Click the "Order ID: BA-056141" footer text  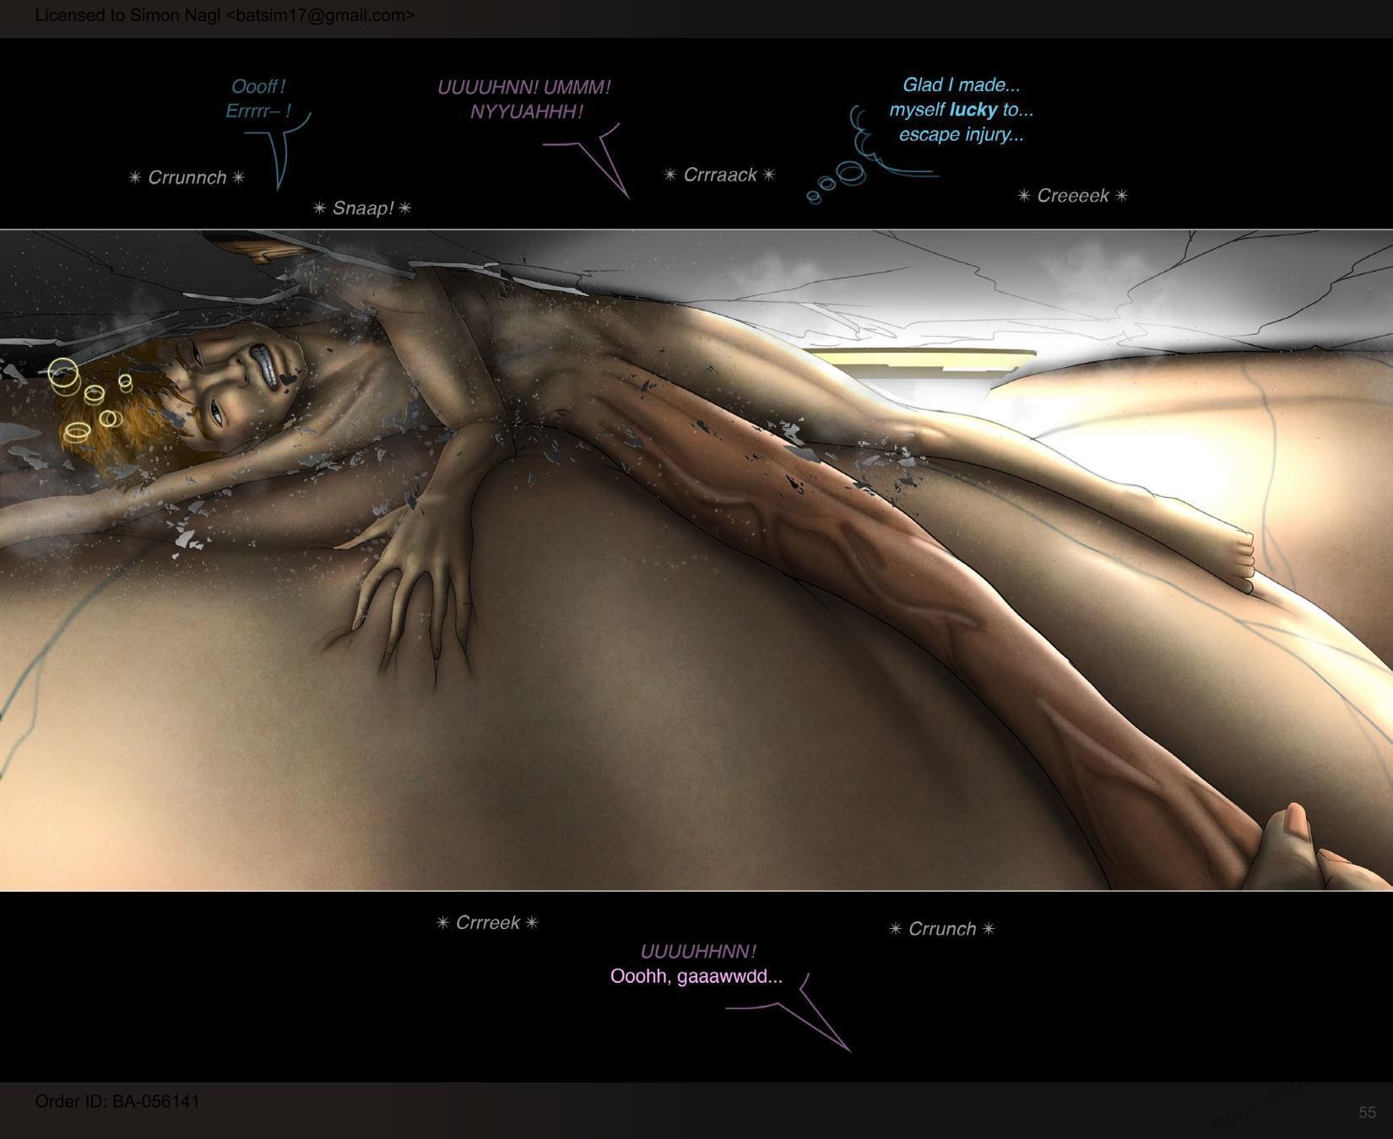click(117, 1102)
